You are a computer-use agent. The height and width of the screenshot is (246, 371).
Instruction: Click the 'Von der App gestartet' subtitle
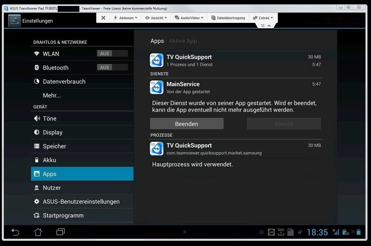[188, 92]
